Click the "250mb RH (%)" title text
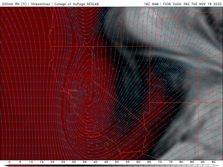The height and width of the screenshot is (167, 223). click(14, 4)
